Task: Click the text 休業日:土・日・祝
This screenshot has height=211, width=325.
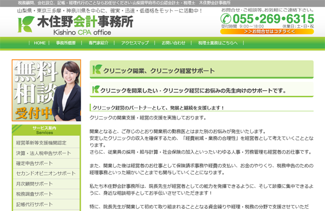Action: pos(298,27)
